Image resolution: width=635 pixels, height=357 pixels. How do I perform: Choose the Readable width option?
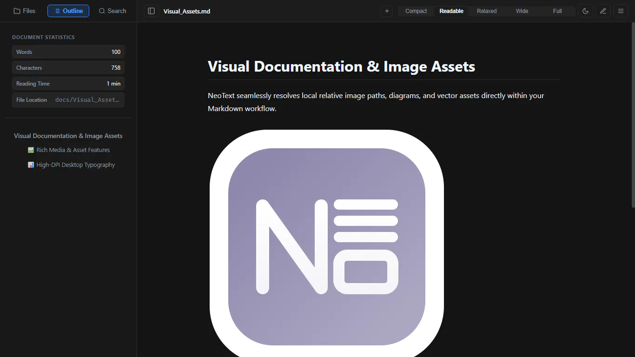pos(451,11)
